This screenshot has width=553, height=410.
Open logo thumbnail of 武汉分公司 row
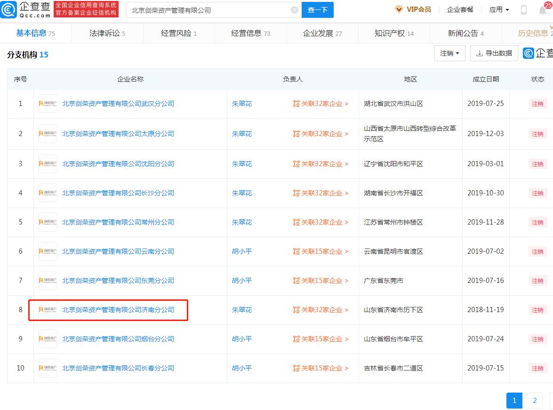click(48, 104)
